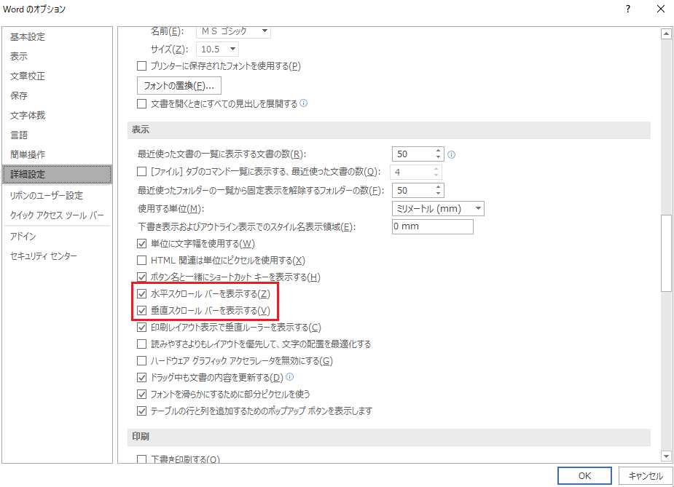
Task: Click scrollbar up arrow in options pane
Action: pos(666,33)
